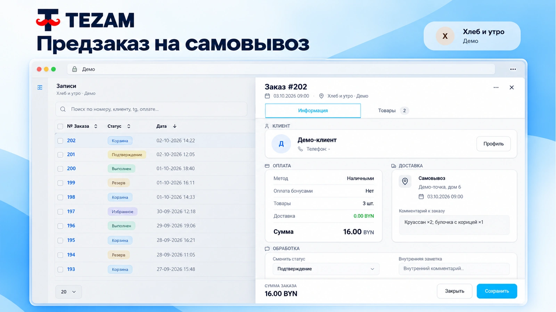Click the Хлеб и утро account avatar

pyautogui.click(x=445, y=36)
